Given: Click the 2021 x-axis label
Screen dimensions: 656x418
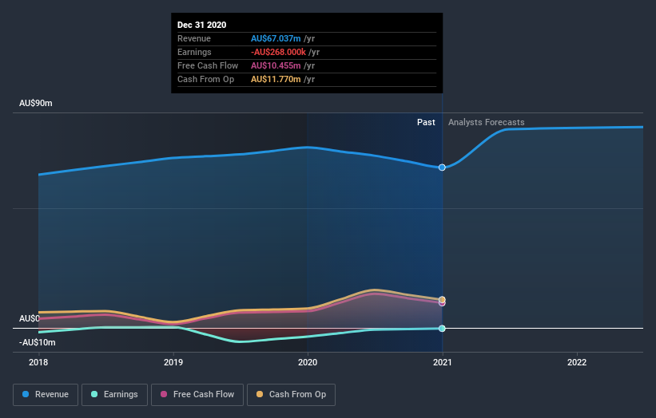Looking at the screenshot, I should click(442, 362).
